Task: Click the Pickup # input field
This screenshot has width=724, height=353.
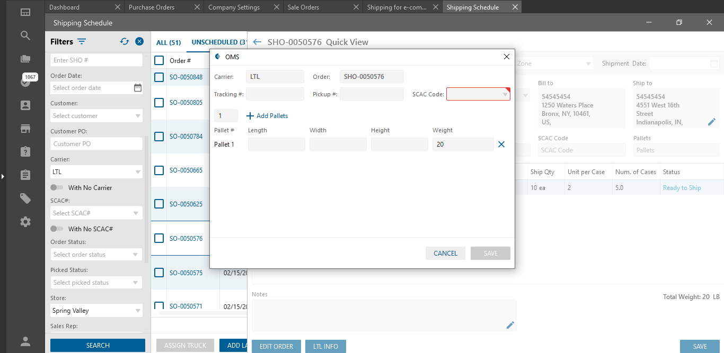Action: 372,94
